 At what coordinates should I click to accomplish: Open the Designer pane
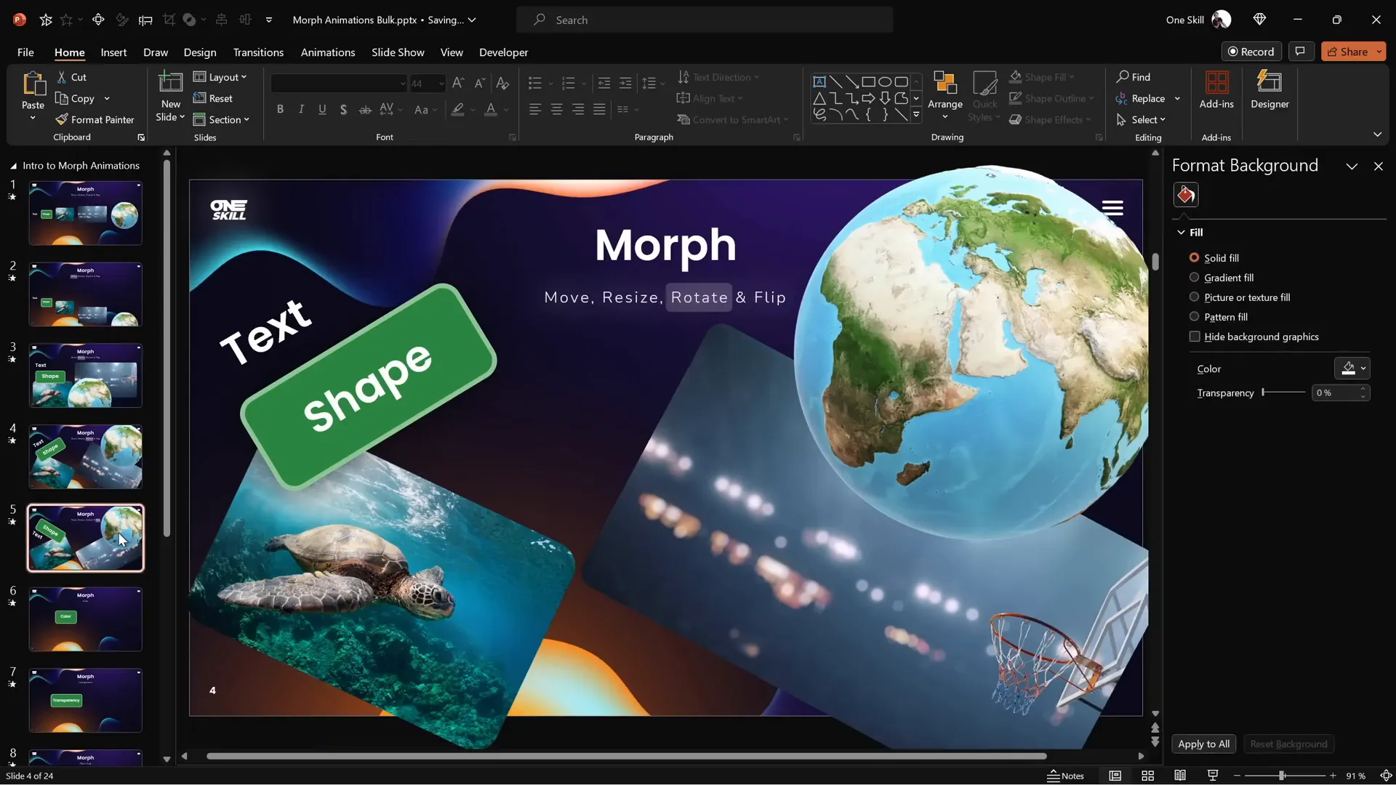tap(1269, 90)
